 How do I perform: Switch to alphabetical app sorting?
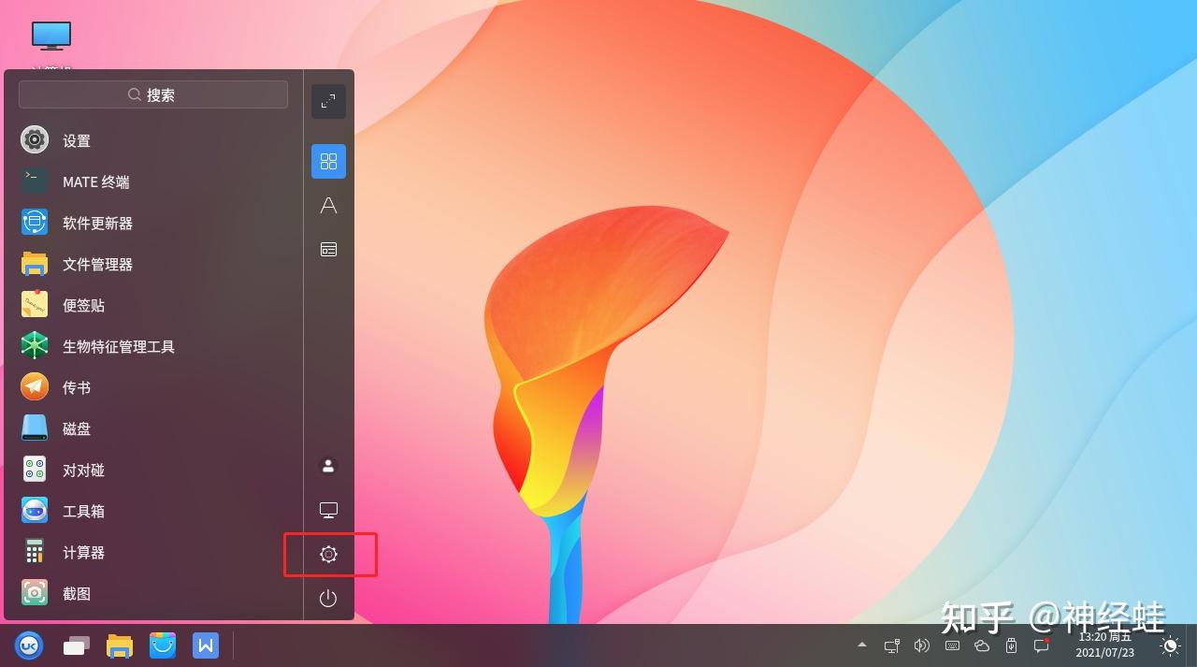328,205
